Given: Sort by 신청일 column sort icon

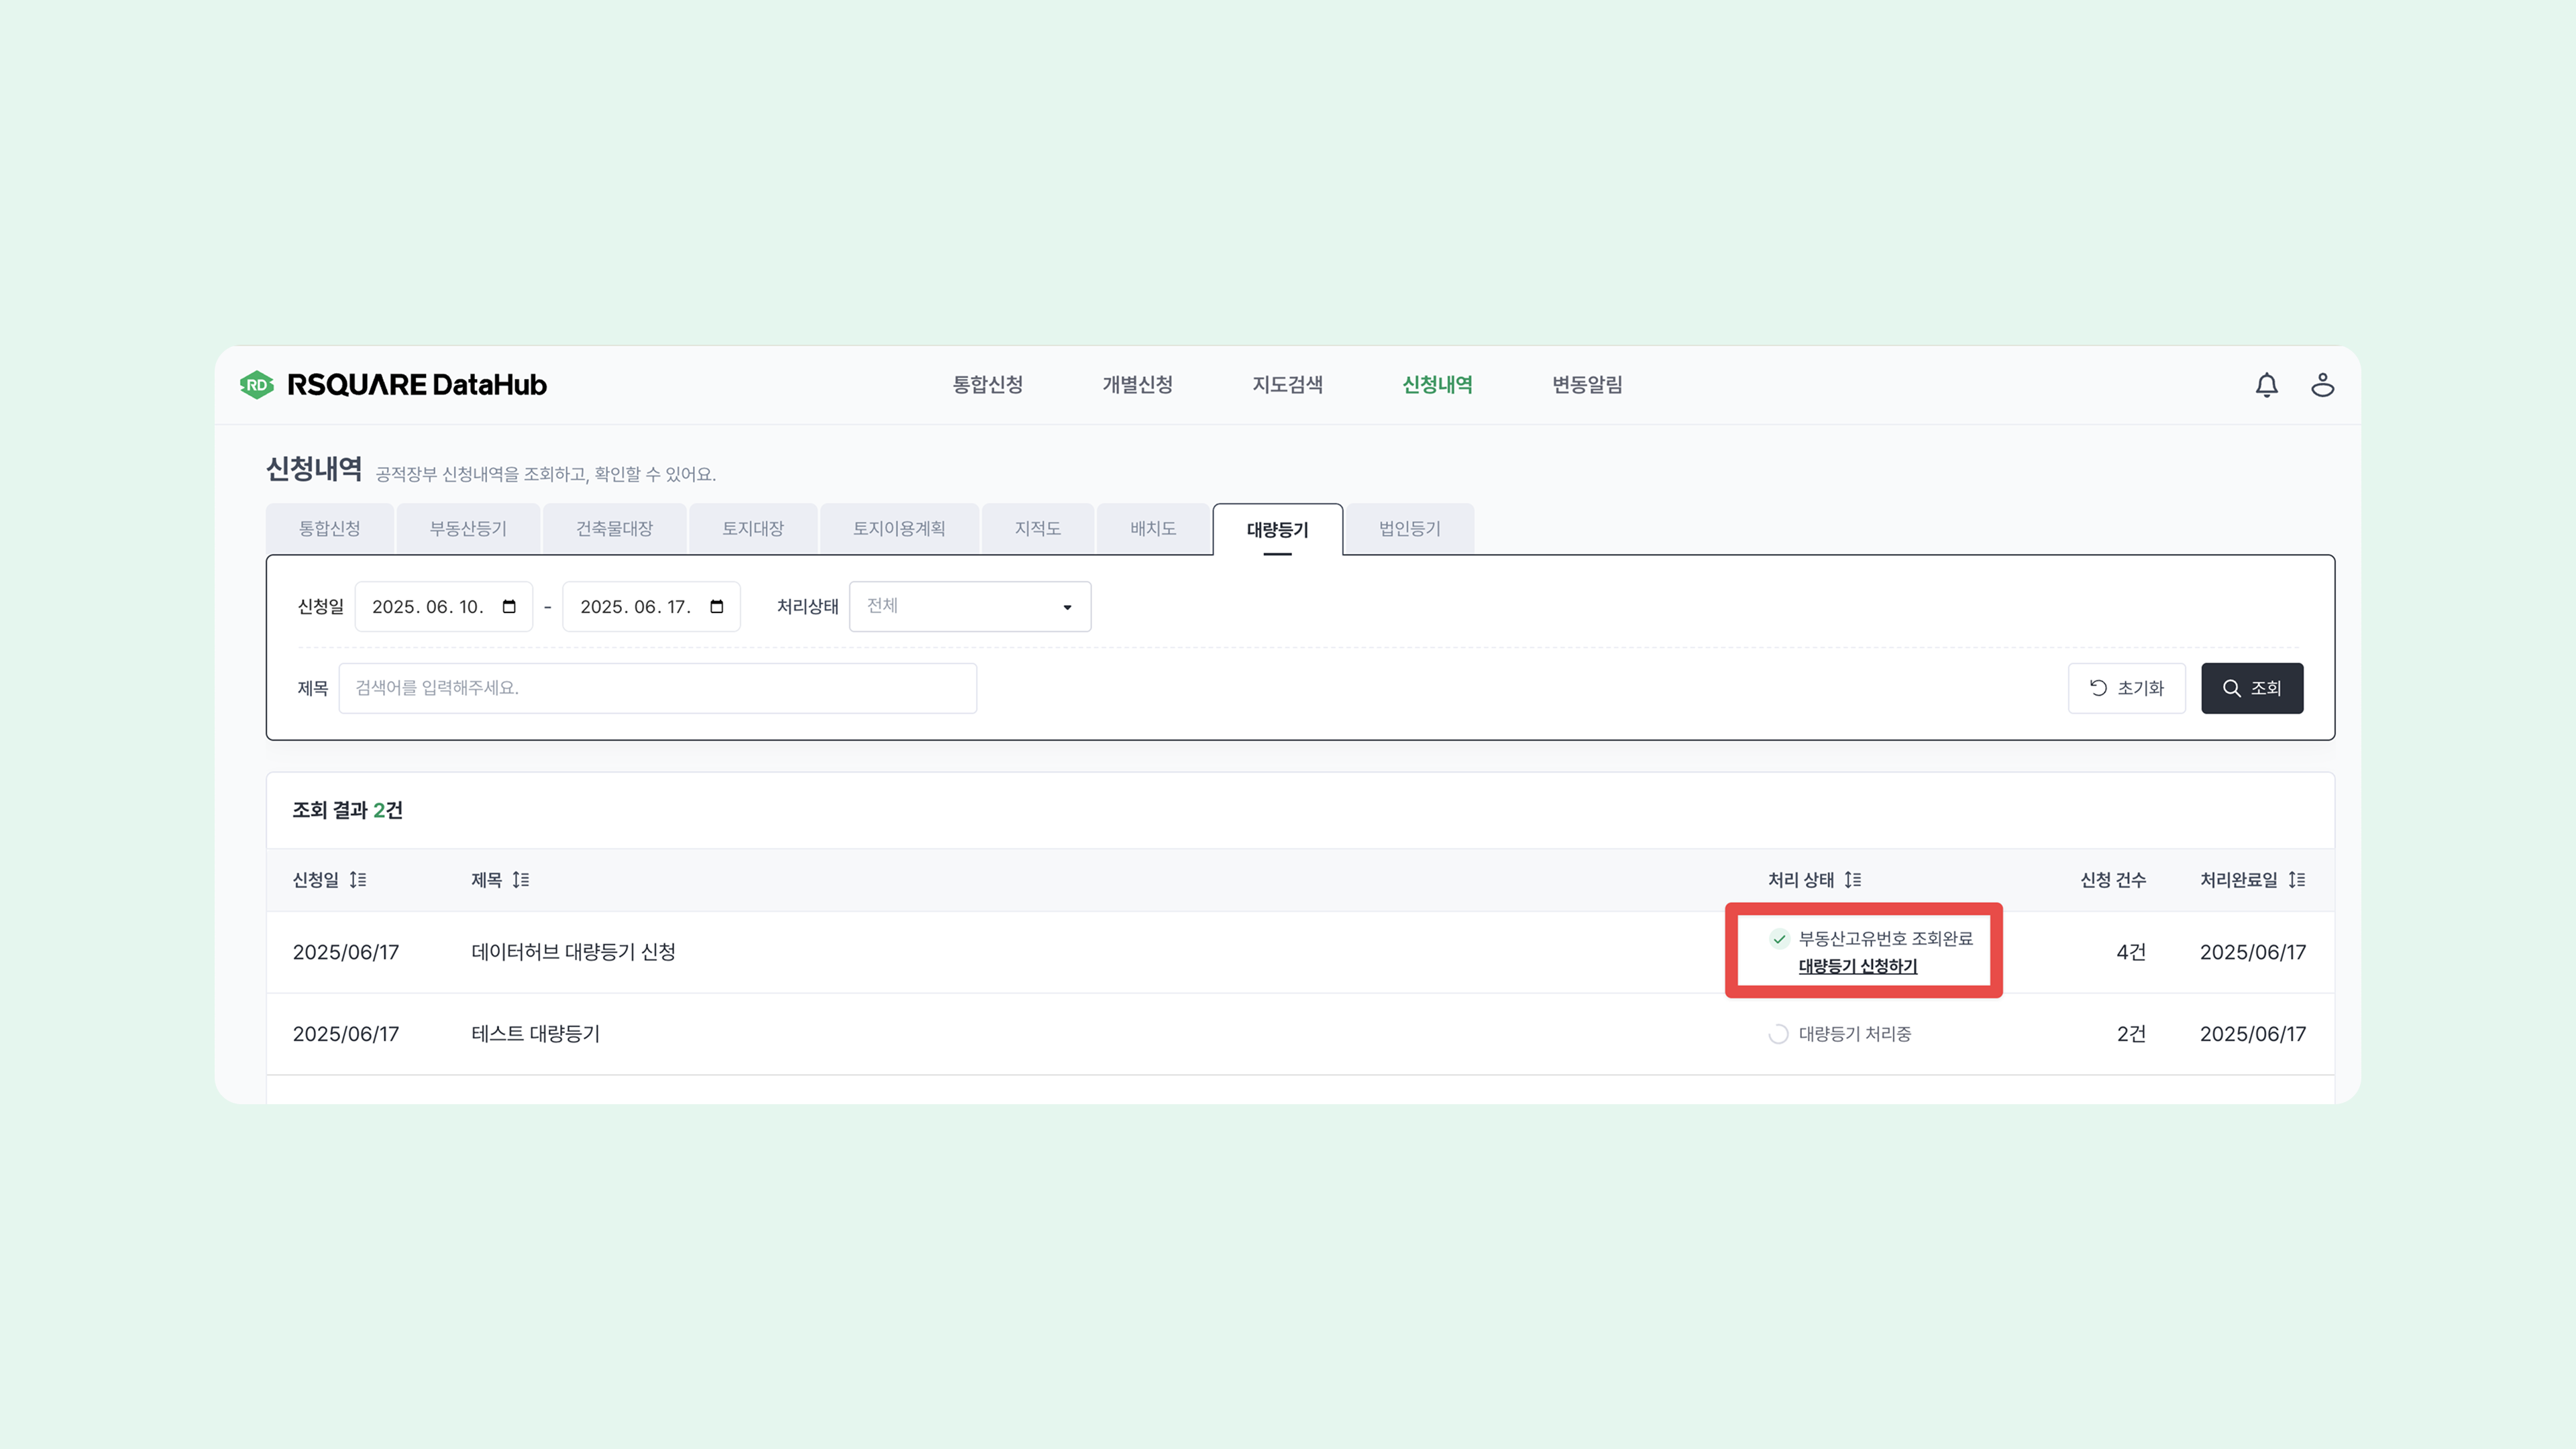Looking at the screenshot, I should click(358, 880).
